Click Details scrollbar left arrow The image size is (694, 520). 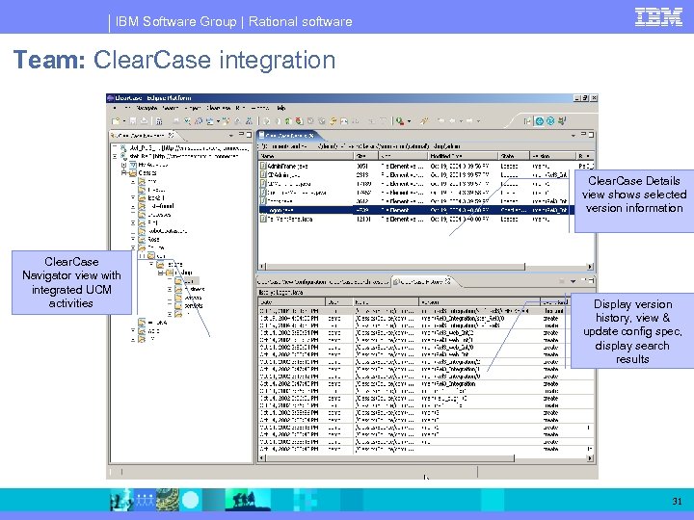click(x=262, y=266)
